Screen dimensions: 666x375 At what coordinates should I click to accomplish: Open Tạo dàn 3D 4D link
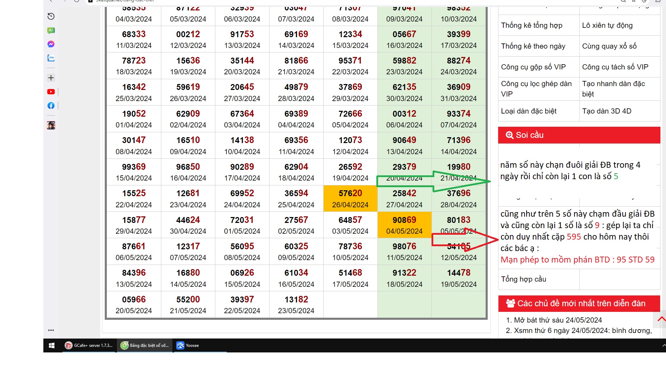click(606, 111)
